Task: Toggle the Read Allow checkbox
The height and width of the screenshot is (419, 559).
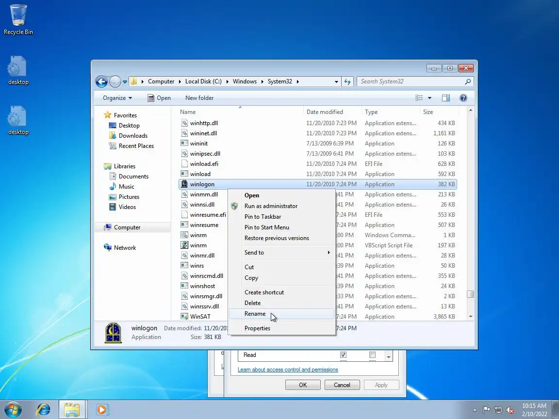Action: click(343, 355)
